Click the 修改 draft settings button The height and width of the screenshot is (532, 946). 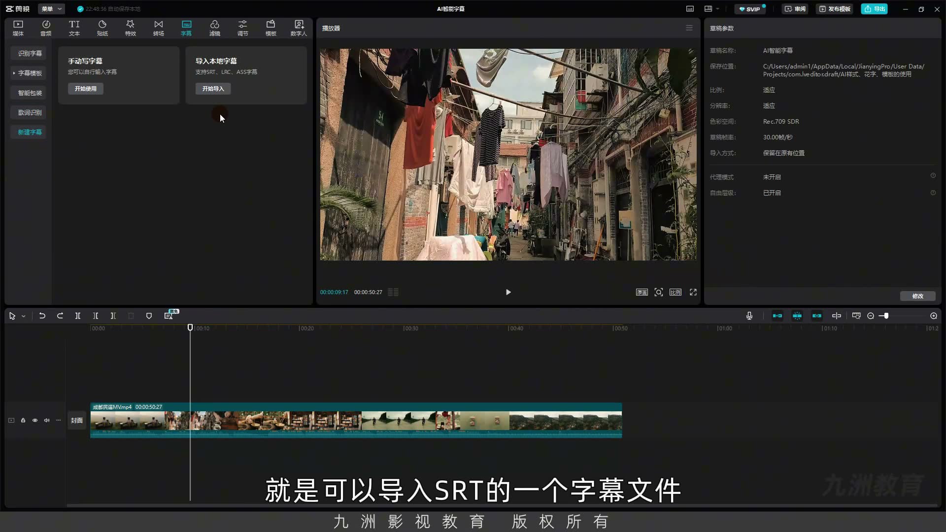click(917, 296)
